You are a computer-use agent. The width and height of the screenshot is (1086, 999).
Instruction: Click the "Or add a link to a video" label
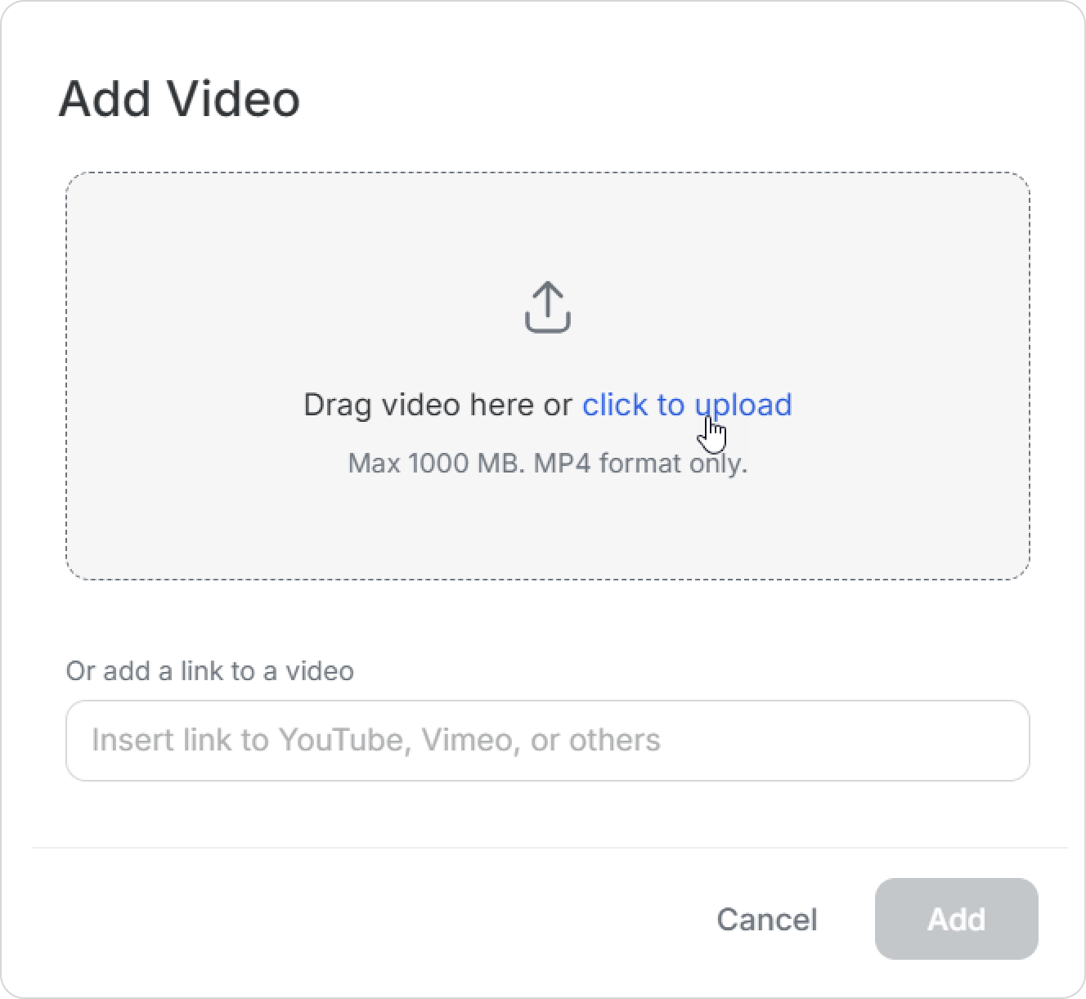coord(209,670)
